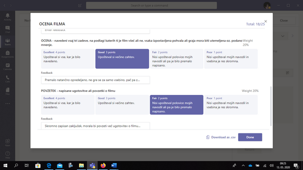Image resolution: width=303 pixels, height=170 pixels.
Task: Show hidden icons arrow in system tray
Action: pyautogui.click(x=243, y=165)
